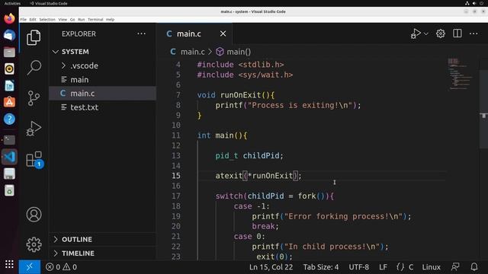Open the Terminal from the dock
Viewport: 488px width, 274px height.
[9, 140]
